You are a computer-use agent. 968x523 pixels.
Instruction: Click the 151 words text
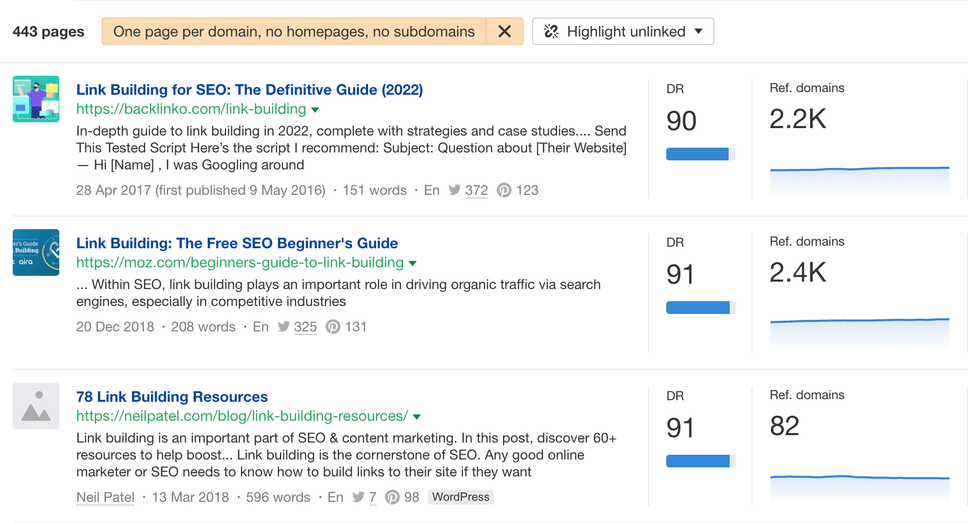[x=374, y=190]
